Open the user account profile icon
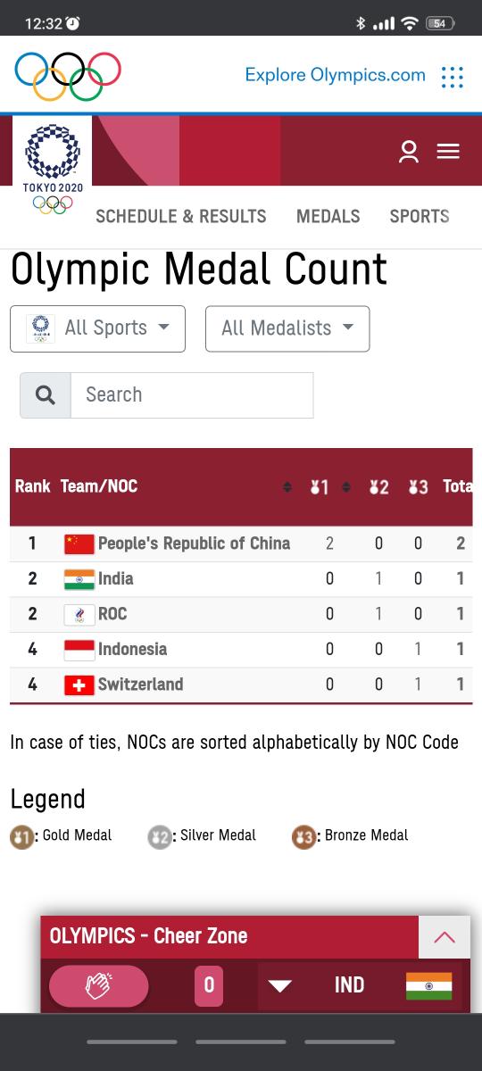 point(409,152)
